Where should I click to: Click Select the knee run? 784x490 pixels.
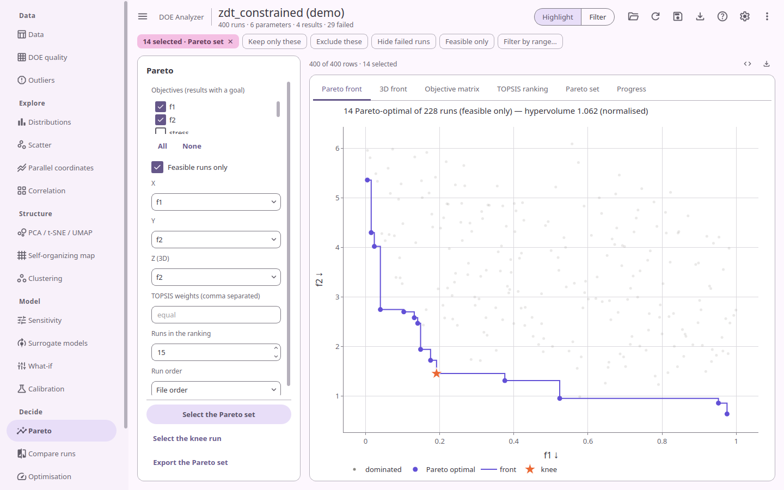pyautogui.click(x=187, y=438)
